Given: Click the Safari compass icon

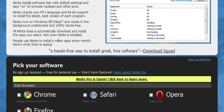Looking at the screenshot, I should (94, 95).
